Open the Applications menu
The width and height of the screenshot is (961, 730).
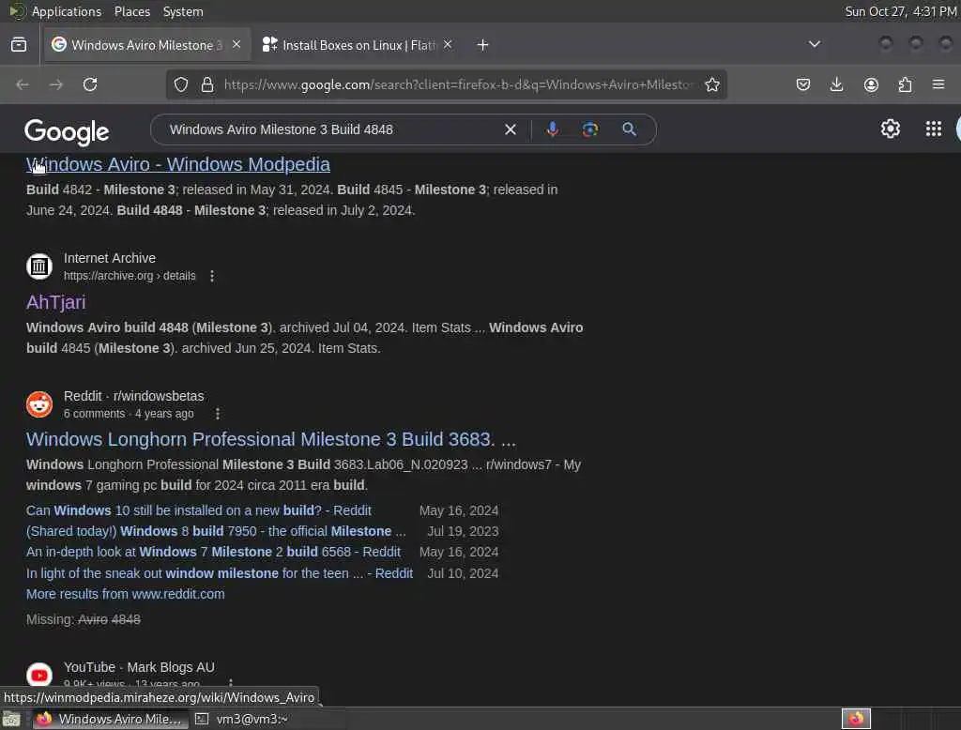(67, 11)
